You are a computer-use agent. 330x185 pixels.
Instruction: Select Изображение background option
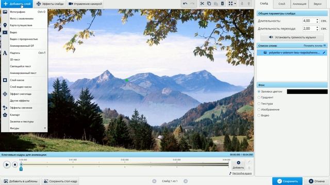(x=259, y=109)
